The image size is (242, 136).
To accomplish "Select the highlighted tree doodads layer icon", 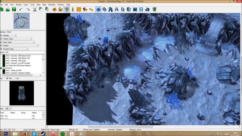I will tap(67, 9).
